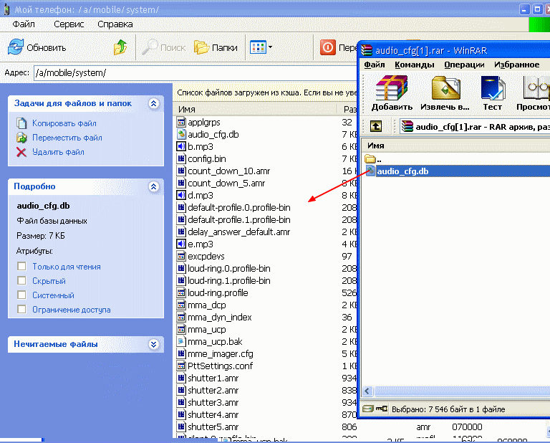
Task: Toggle Скрытый hidden attribute checkbox
Action: [21, 281]
